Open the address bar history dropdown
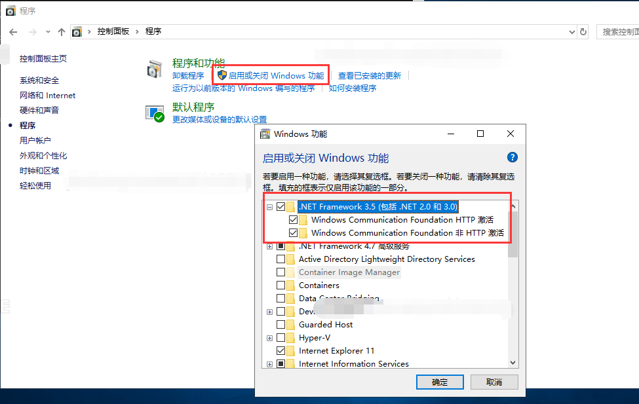Image resolution: width=639 pixels, height=404 pixels. 571,32
